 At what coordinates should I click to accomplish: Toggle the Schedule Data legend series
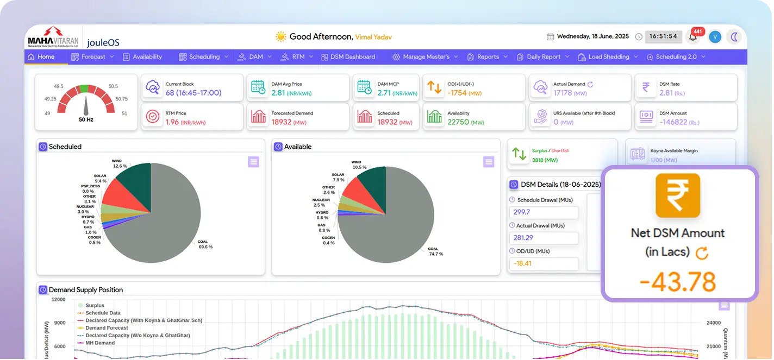(x=99, y=313)
